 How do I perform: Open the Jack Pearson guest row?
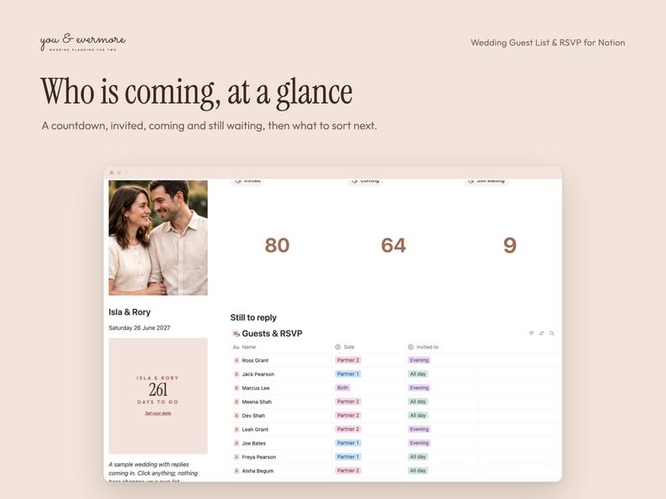click(x=393, y=374)
